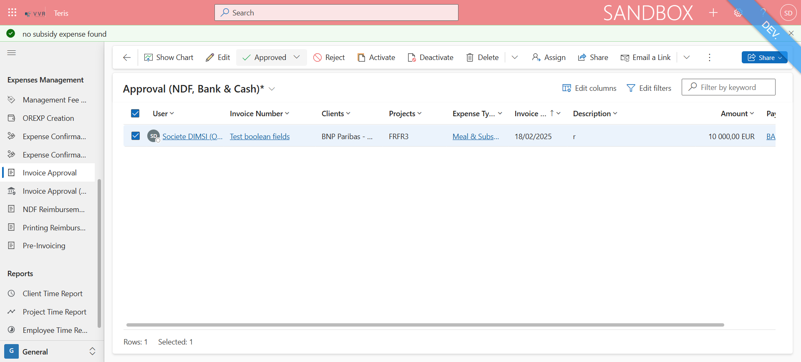Click the FRFR3 project cell
Screen dimensions: 801x362
tap(399, 137)
